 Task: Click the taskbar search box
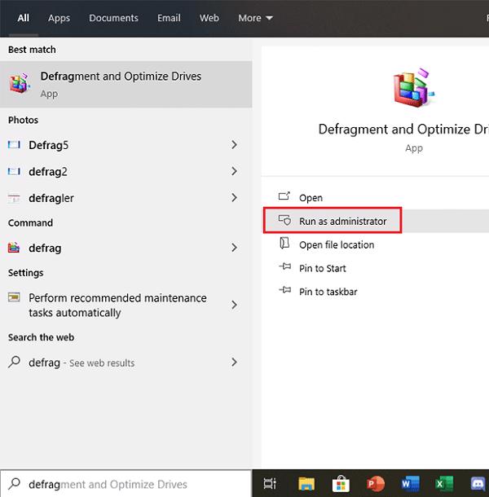coord(126,484)
